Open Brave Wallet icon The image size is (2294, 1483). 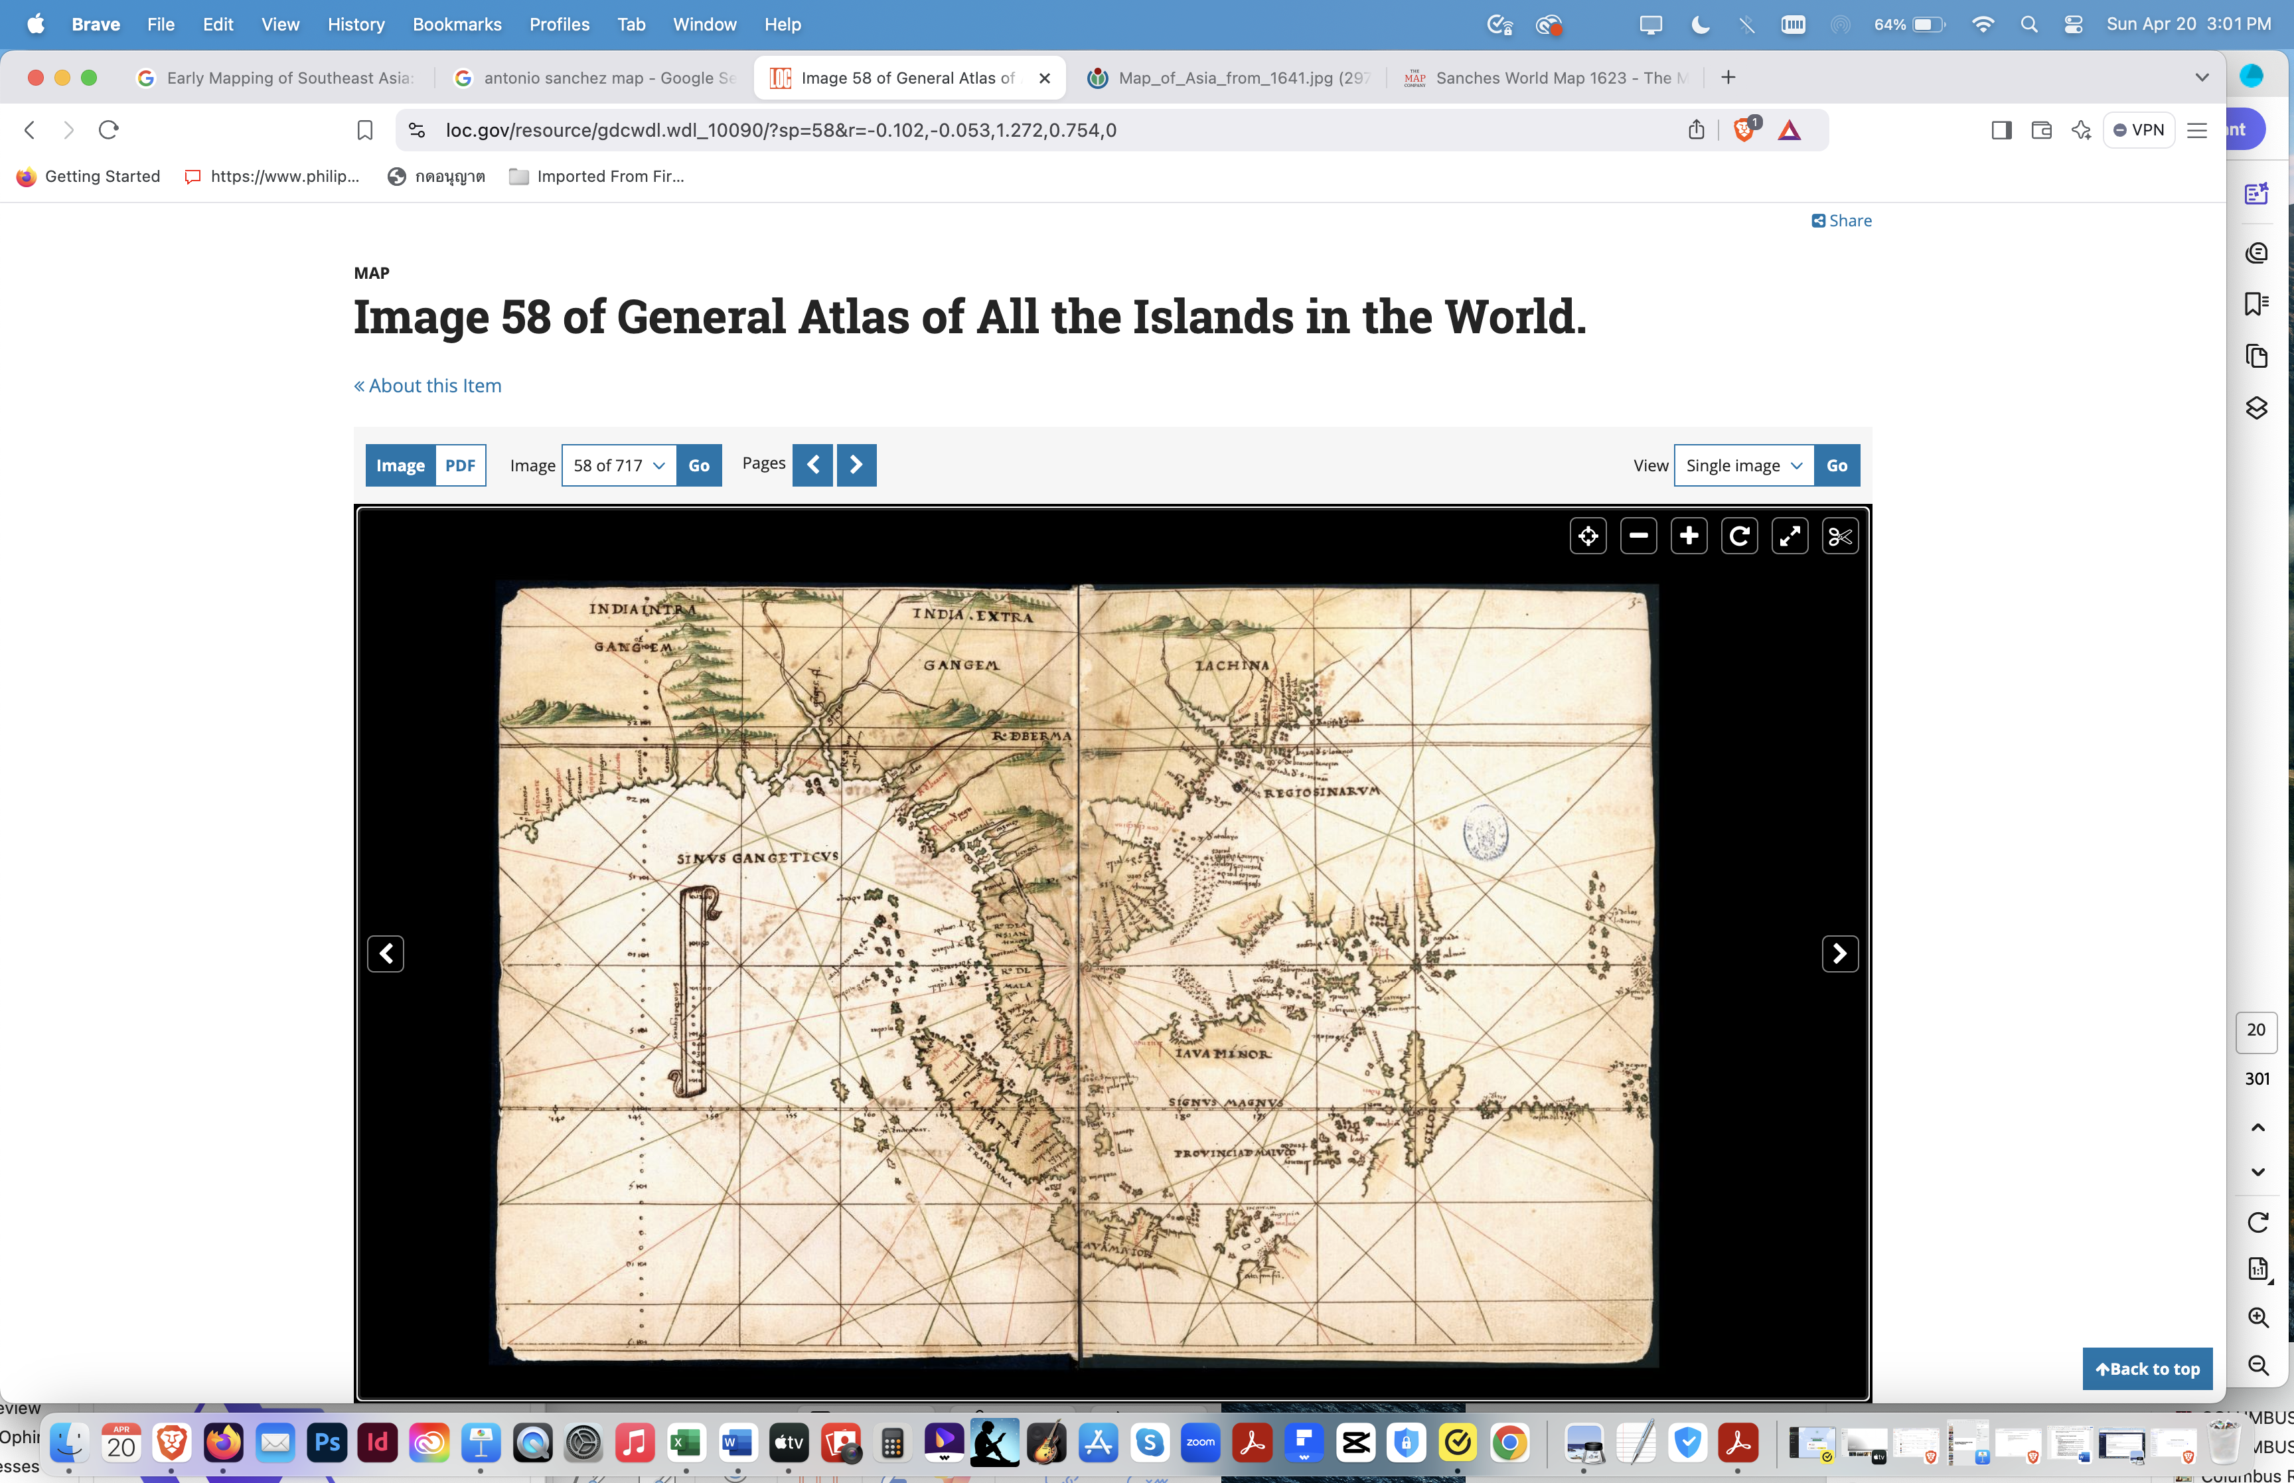coord(2041,130)
